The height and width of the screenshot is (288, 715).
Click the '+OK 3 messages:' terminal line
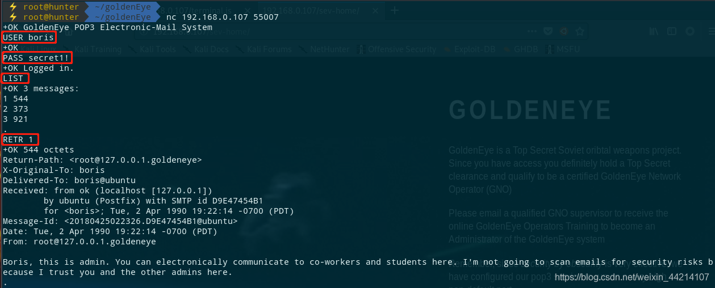[x=41, y=88]
